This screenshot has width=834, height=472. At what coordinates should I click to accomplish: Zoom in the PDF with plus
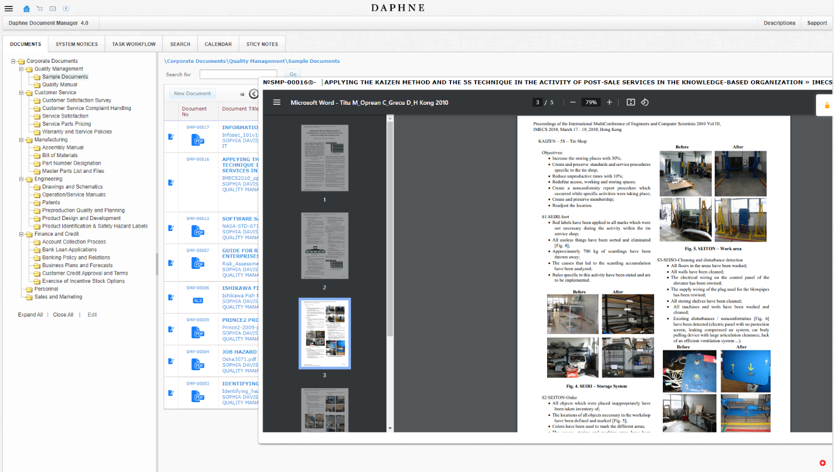click(609, 102)
